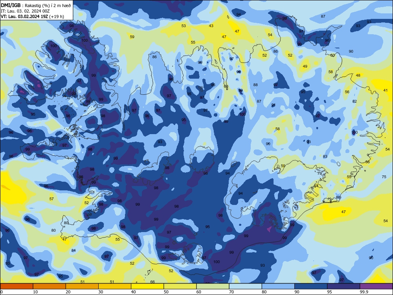Click the '99.9' legend tick label
Screen dimensions: 393x295
coord(364,292)
